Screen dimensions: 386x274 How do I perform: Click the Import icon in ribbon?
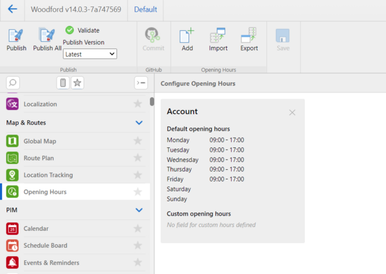pos(218,36)
